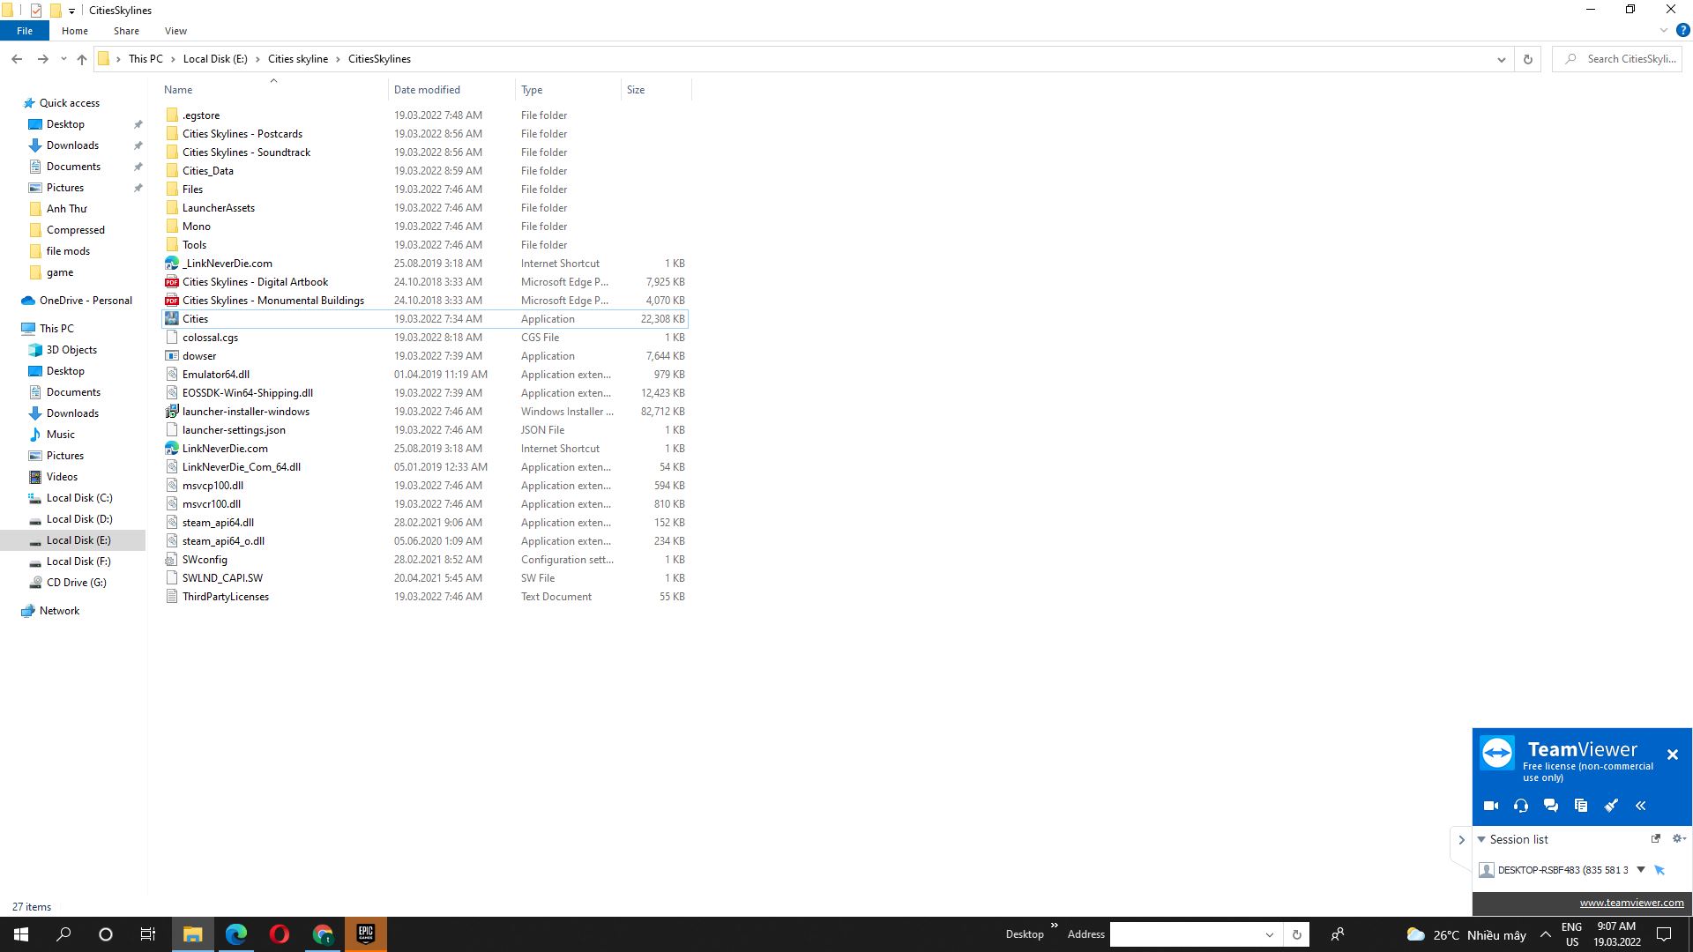
Task: Click the search field in Explorer
Action: (1617, 58)
